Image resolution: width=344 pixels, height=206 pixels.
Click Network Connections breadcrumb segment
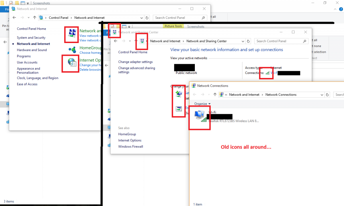coord(281,94)
